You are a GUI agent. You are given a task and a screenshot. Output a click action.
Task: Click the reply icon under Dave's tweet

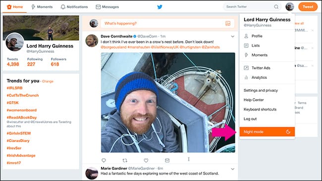[104, 160]
